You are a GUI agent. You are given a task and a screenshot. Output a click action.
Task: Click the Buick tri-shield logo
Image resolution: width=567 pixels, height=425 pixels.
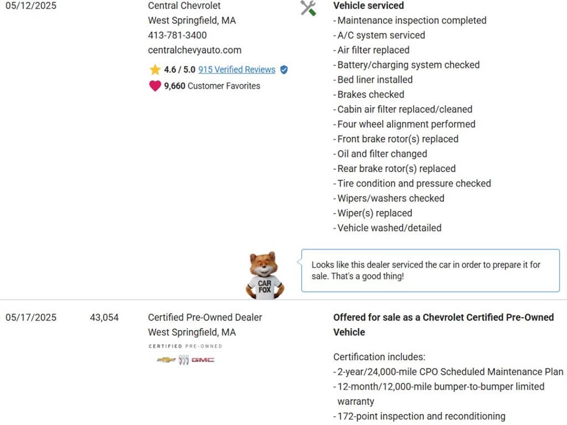click(x=184, y=360)
